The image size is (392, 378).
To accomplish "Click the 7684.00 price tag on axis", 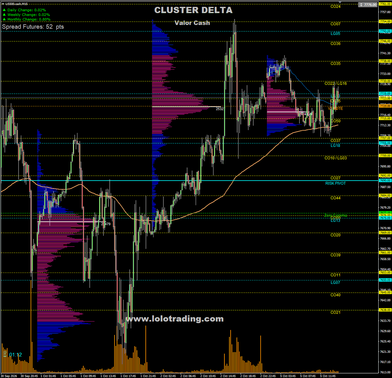I will [385, 196].
